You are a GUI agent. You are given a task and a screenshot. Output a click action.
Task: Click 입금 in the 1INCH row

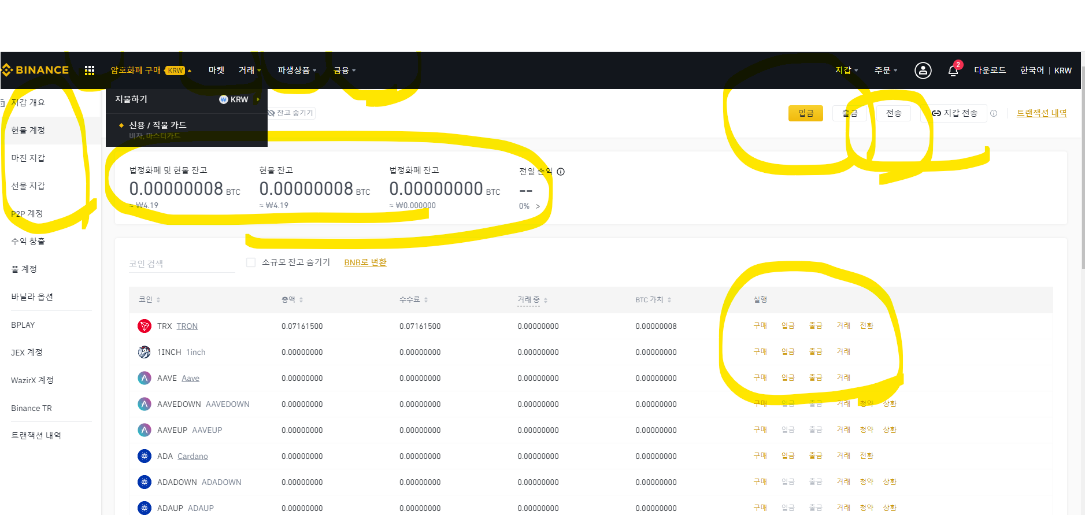coord(788,352)
